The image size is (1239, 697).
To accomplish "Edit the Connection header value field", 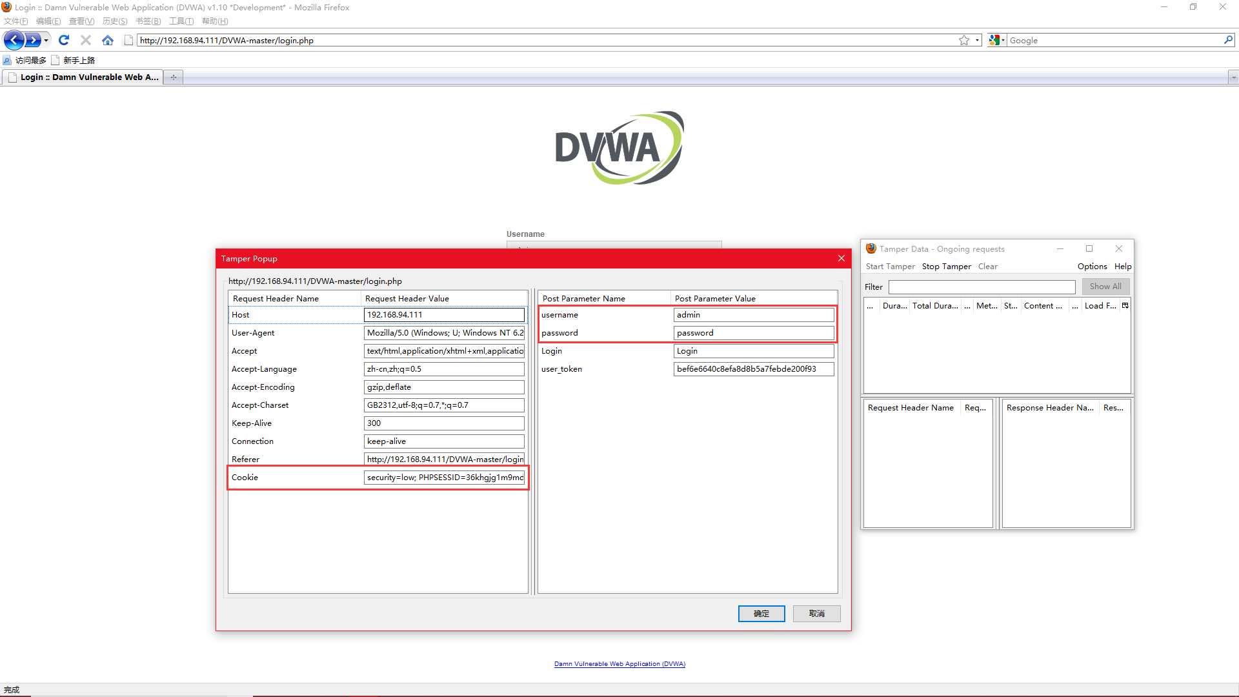I will click(x=444, y=441).
